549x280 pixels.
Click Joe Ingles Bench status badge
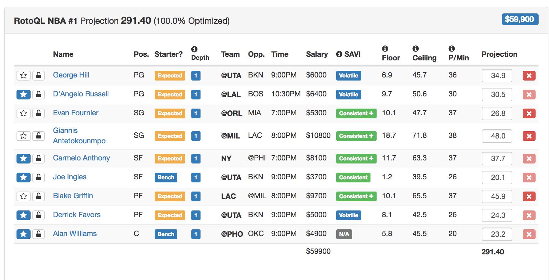pyautogui.click(x=166, y=178)
